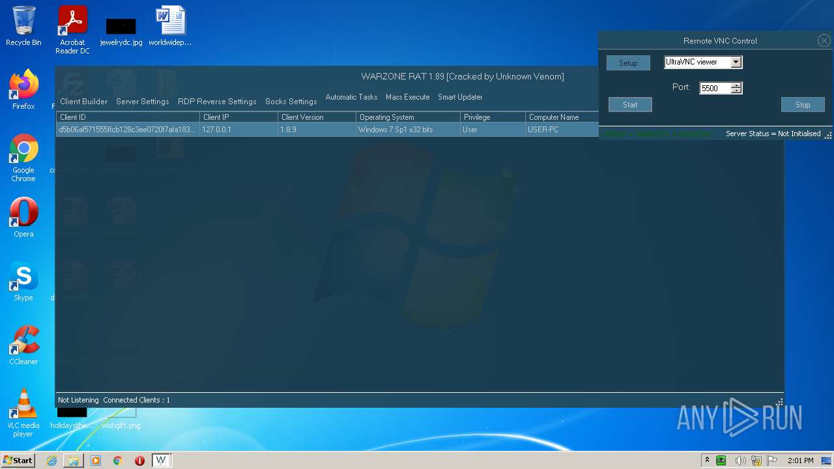Open Server Settings in Warzone RAT
834x469 pixels.
pos(143,102)
